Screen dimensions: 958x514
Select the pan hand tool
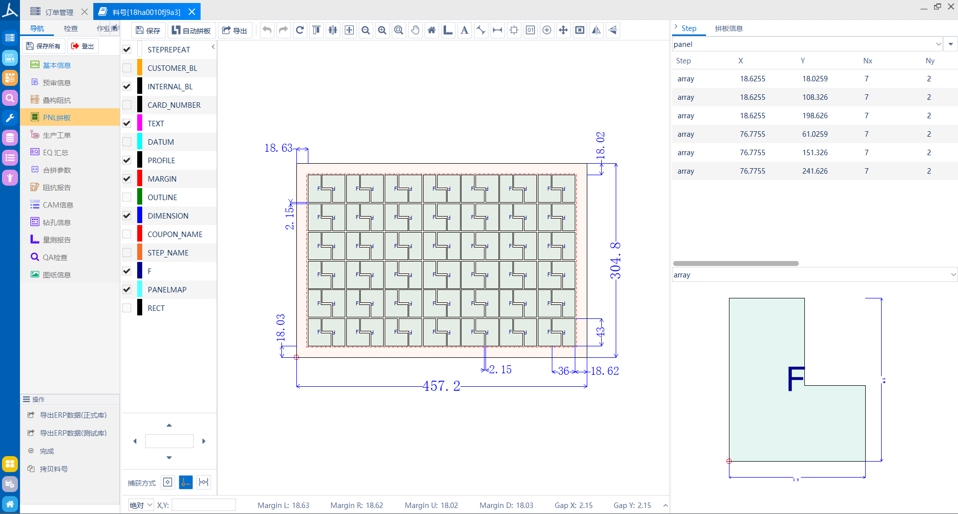pyautogui.click(x=415, y=30)
